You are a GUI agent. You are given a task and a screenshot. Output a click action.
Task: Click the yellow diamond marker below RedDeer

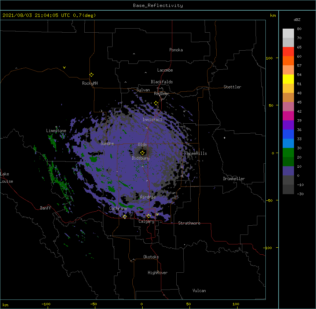point(156,103)
